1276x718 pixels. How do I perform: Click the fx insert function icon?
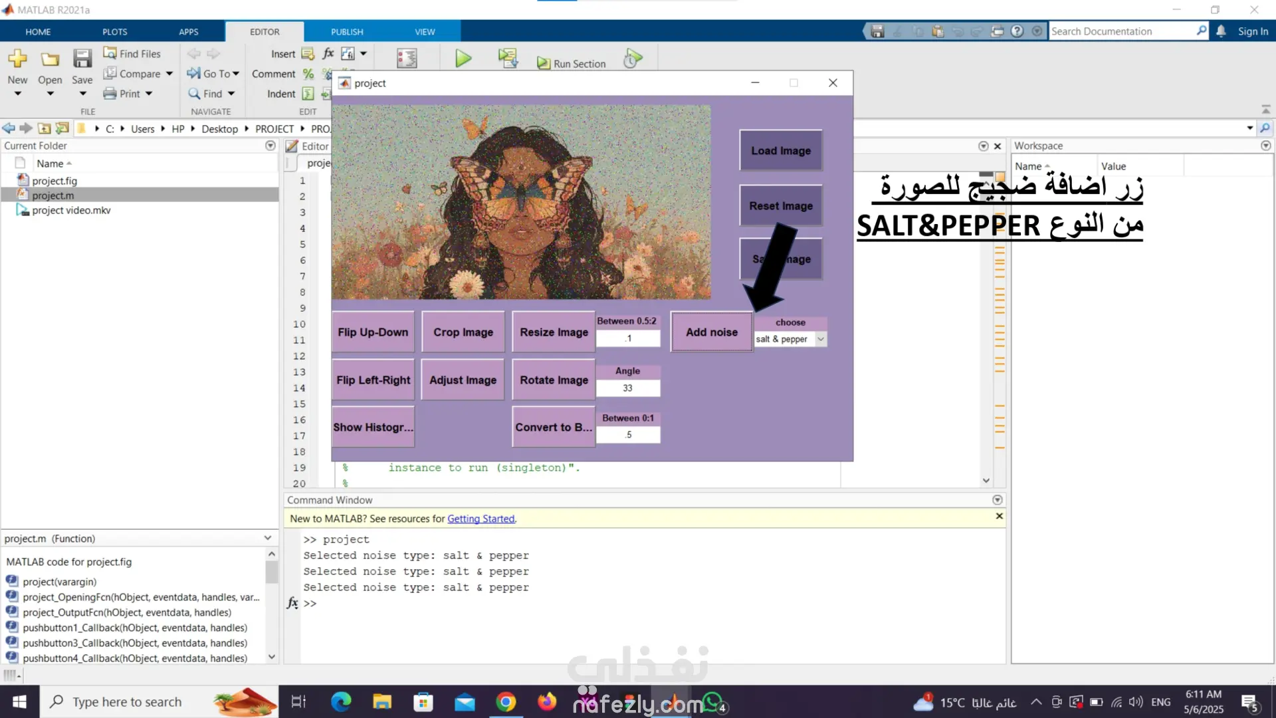point(328,54)
